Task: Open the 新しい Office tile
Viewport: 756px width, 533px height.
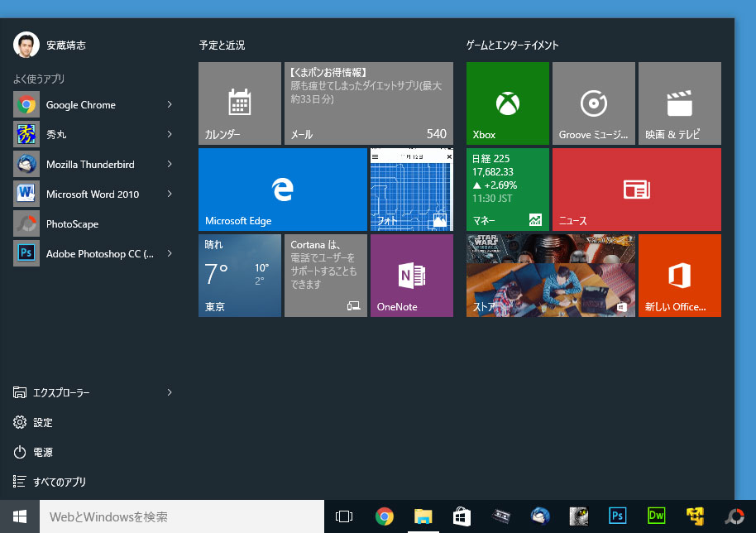Action: [679, 276]
